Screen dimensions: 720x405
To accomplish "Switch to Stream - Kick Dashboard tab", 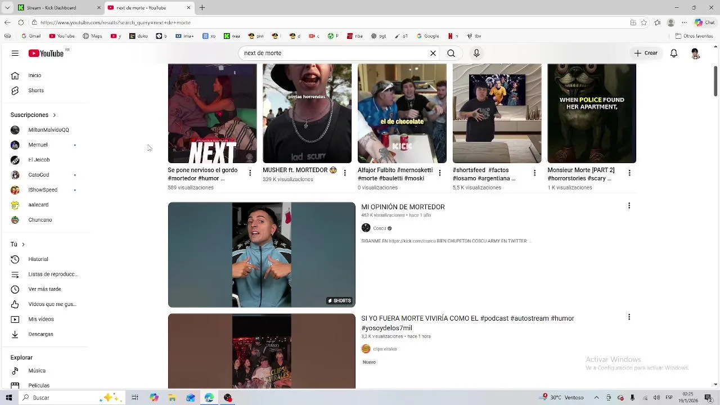I will pyautogui.click(x=58, y=8).
